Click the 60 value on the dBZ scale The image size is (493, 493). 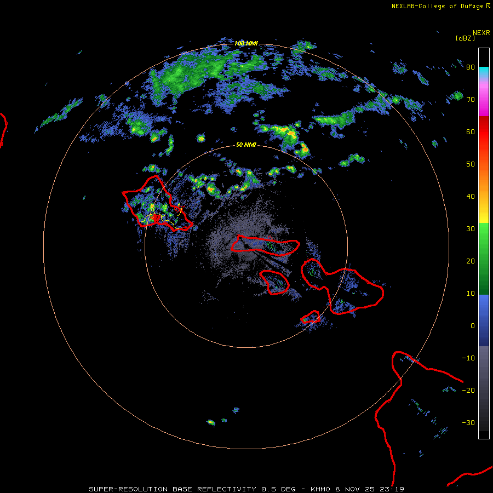[471, 132]
